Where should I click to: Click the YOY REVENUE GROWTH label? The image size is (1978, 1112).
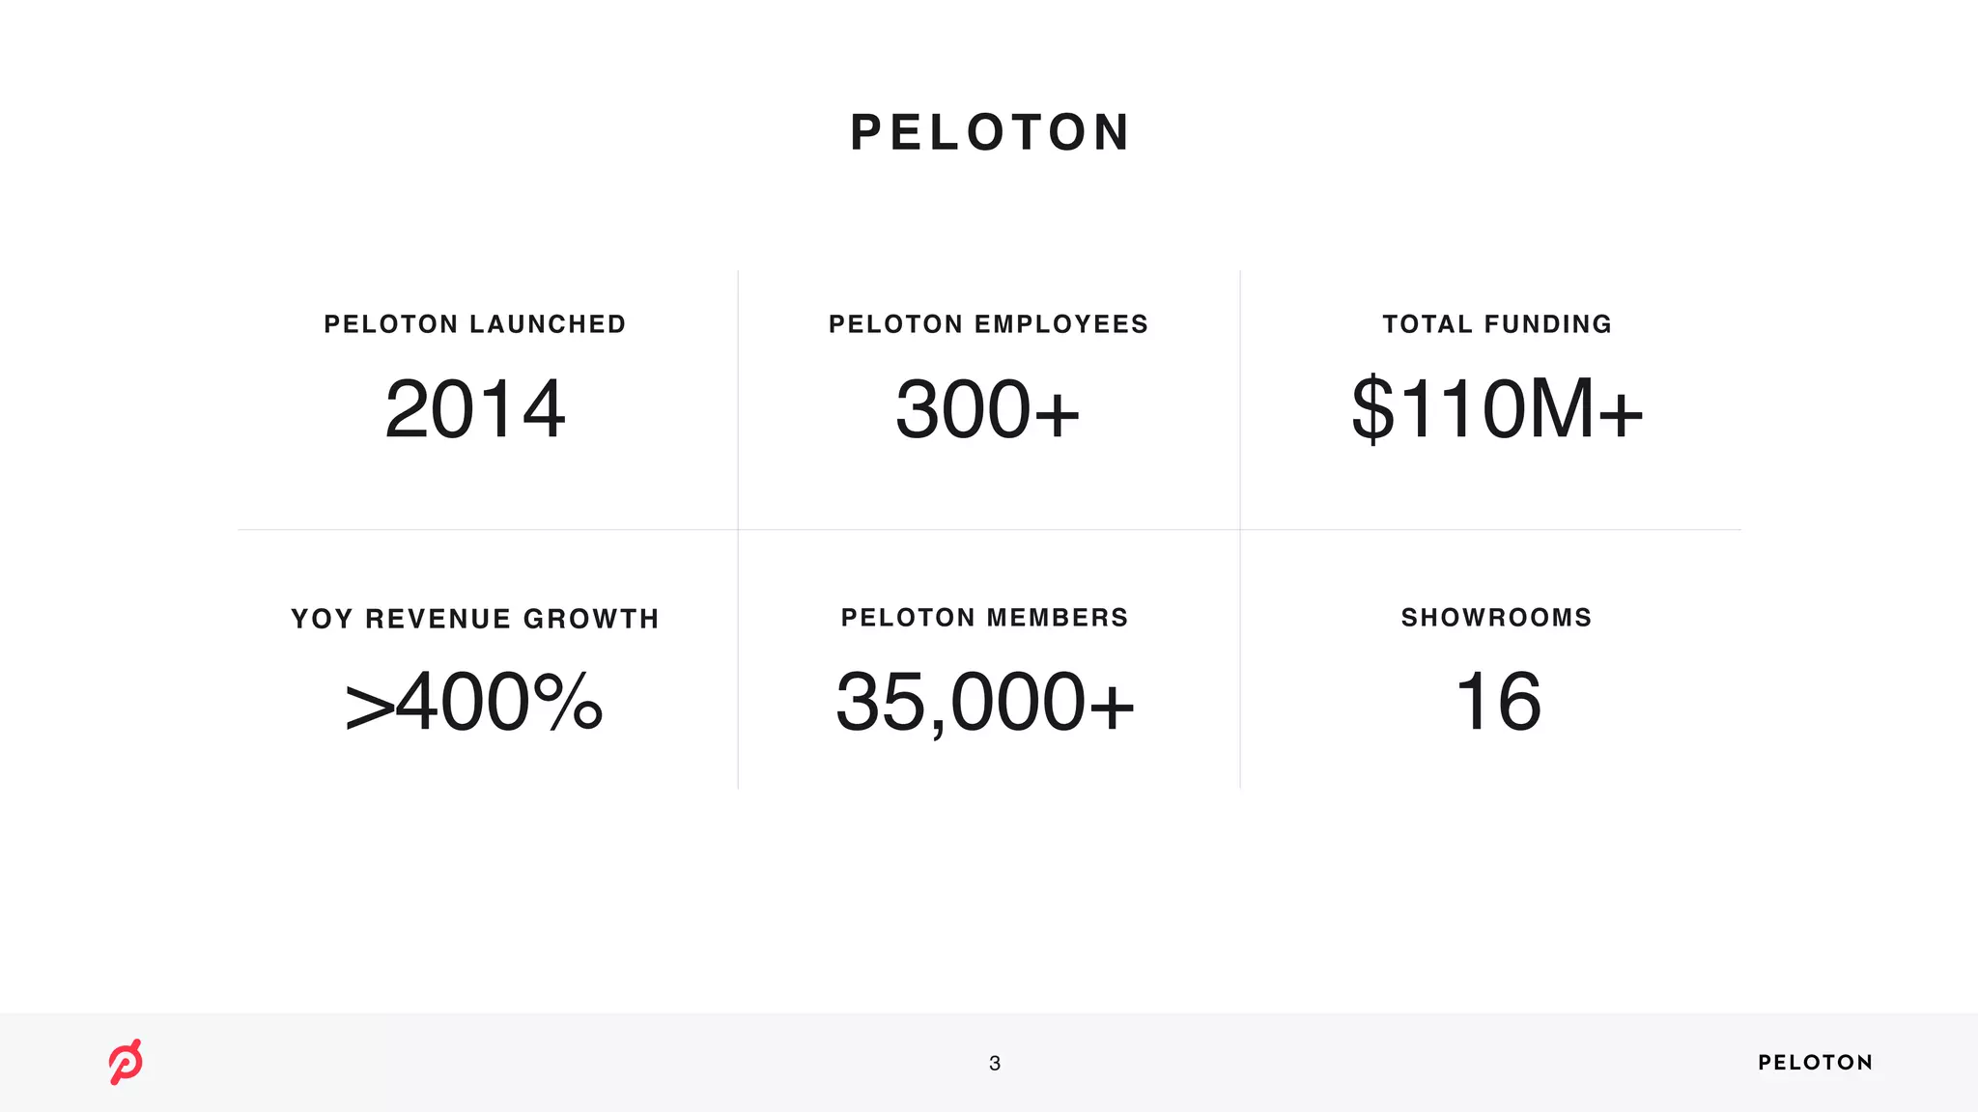475,619
